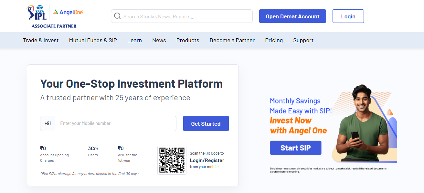Click the AngelOne brand logo

(x=68, y=12)
